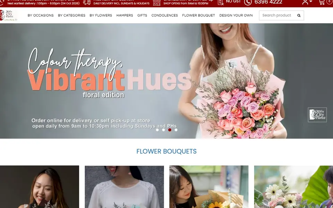Click the No GST receipt icon
333x208 pixels.
click(x=221, y=2)
